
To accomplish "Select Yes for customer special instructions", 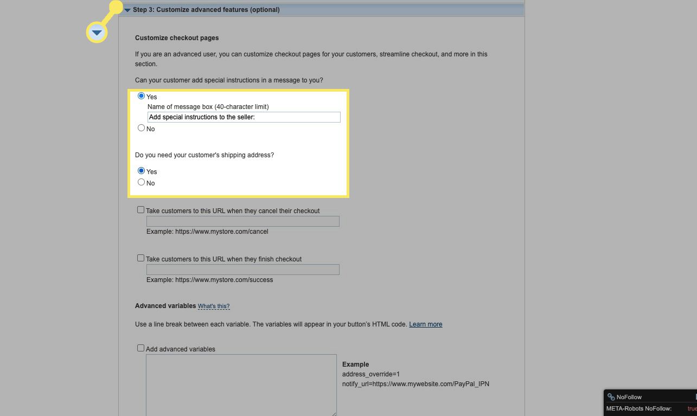I will click(x=141, y=96).
